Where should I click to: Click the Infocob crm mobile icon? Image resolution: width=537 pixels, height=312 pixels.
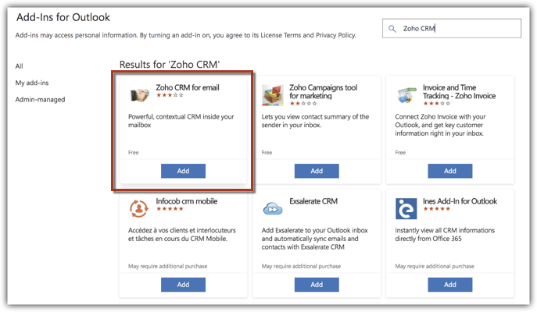point(139,208)
